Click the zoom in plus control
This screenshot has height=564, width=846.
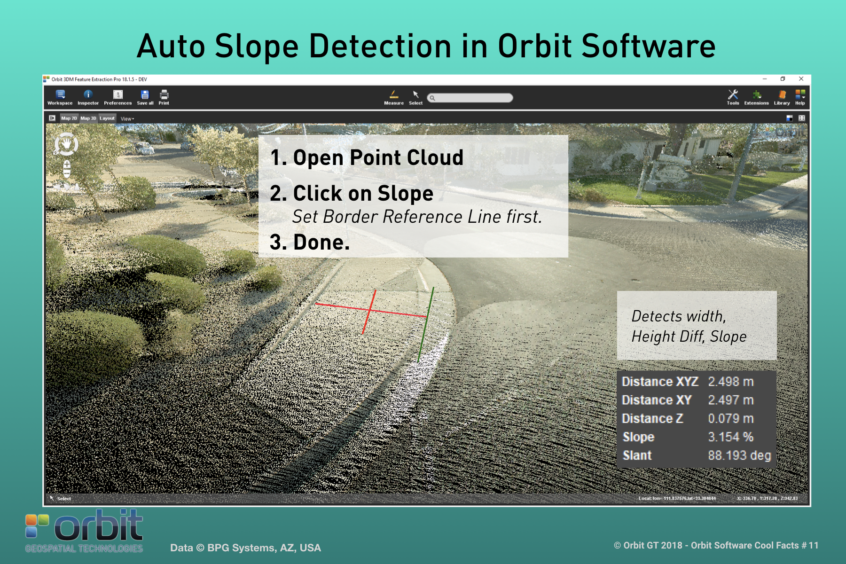tap(67, 164)
